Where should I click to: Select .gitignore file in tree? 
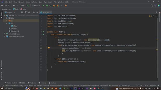click(x=13, y=29)
